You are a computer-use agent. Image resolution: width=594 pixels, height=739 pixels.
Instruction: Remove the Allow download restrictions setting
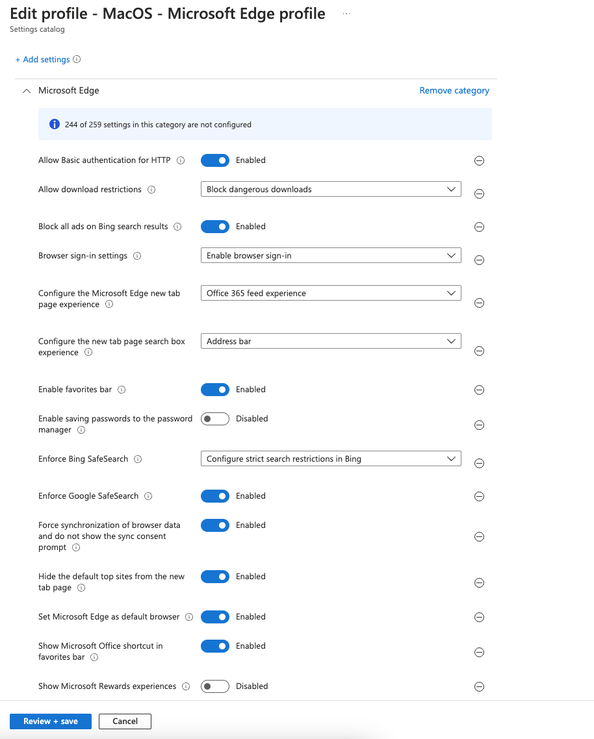click(479, 194)
